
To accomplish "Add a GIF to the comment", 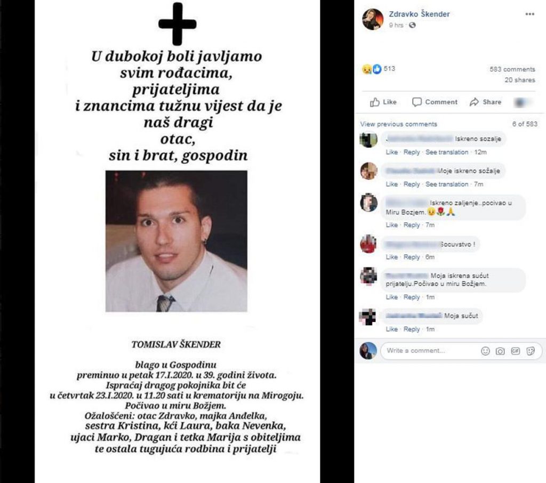I will point(516,351).
